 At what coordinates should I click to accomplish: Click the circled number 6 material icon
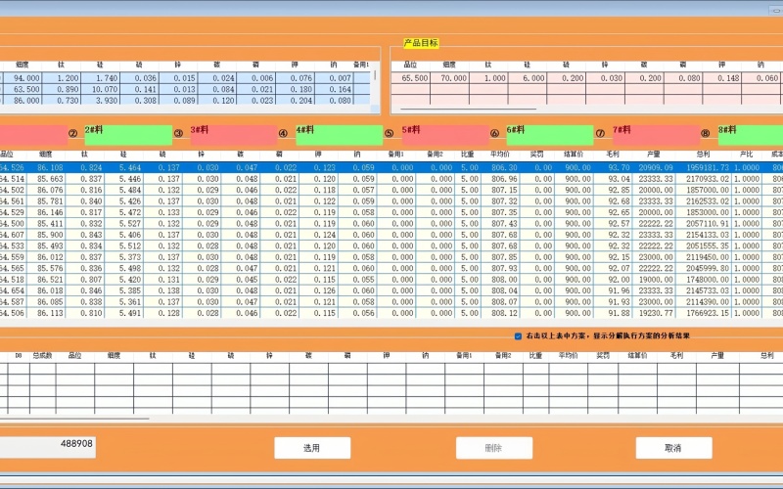point(494,134)
